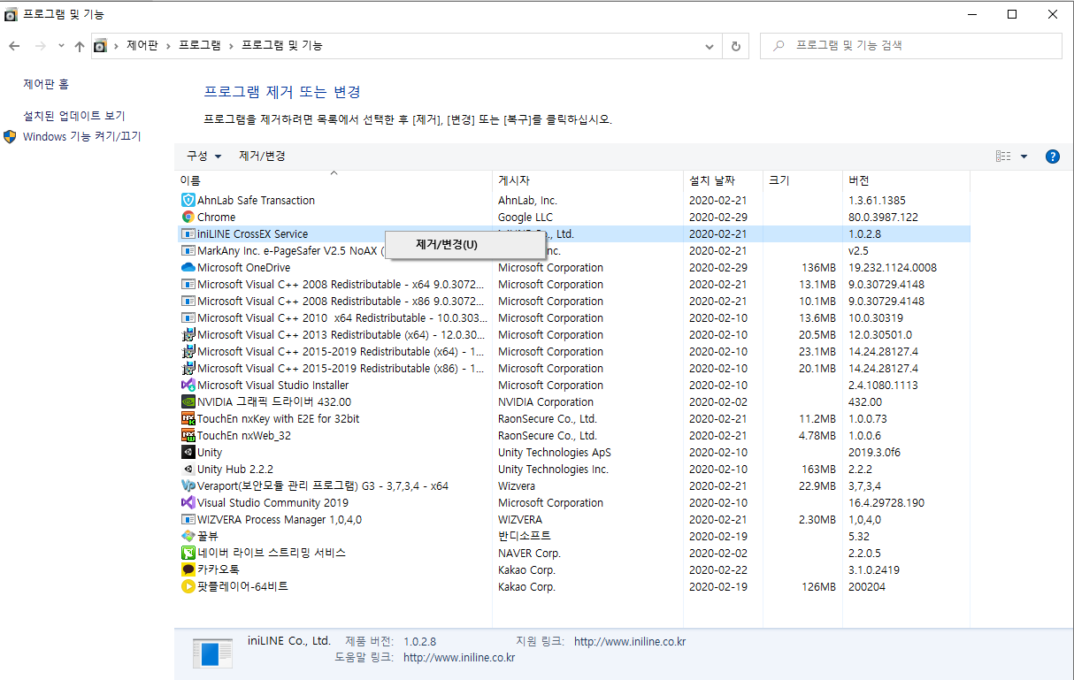Click the TouchEn nxWeb_32 icon
The image size is (1074, 680).
[x=188, y=436]
